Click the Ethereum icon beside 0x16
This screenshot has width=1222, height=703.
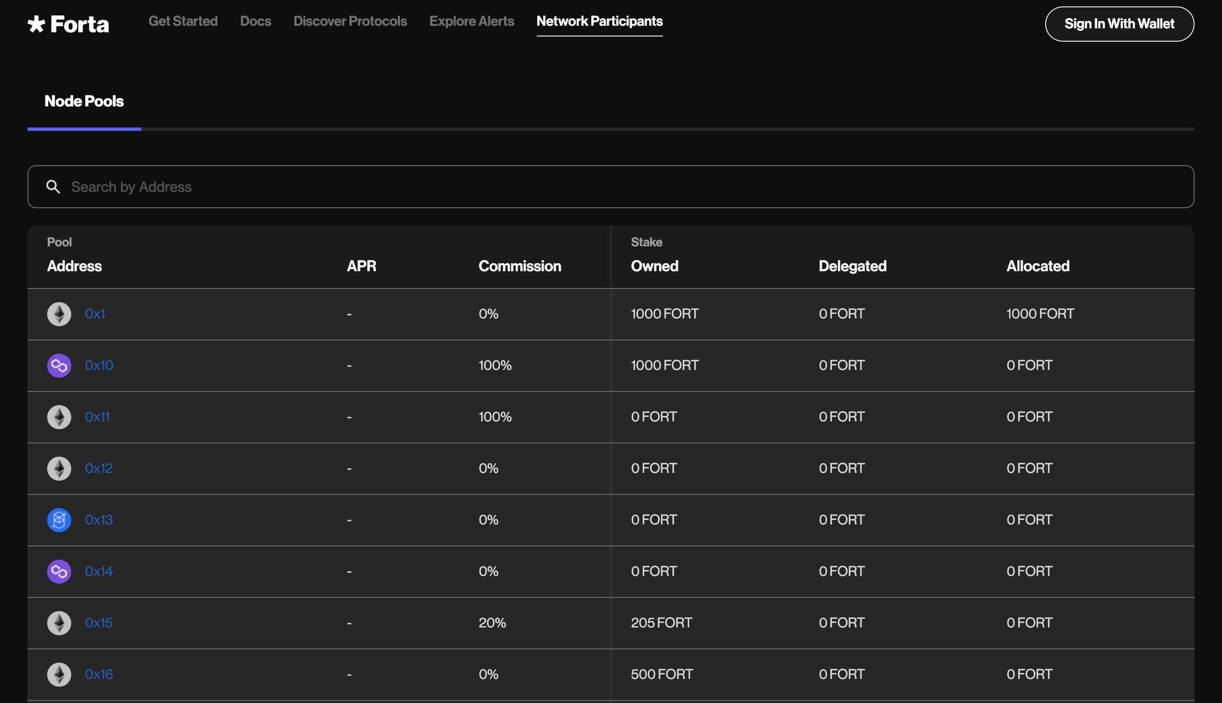tap(59, 675)
